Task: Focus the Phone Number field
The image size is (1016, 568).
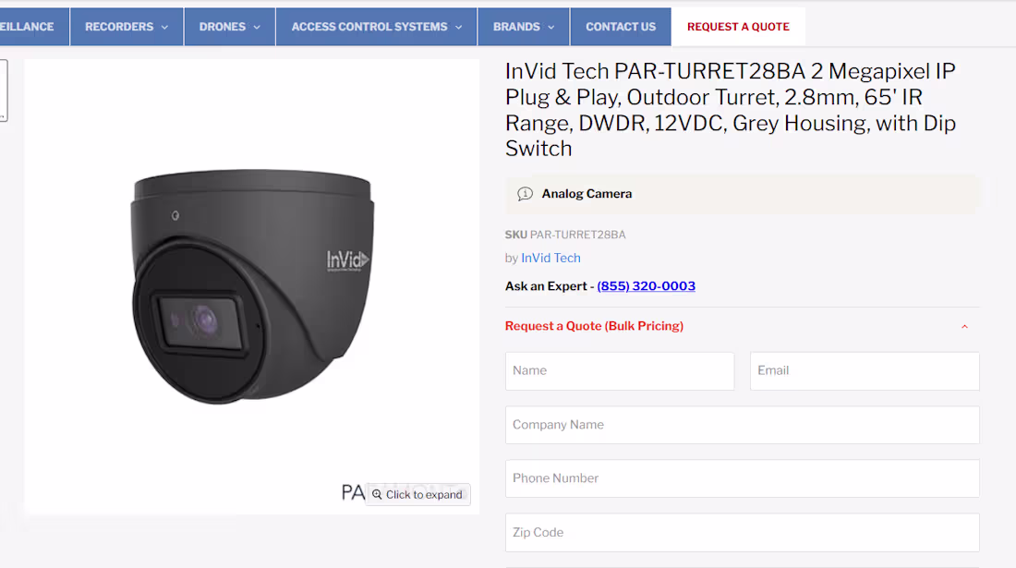Action: (x=742, y=478)
